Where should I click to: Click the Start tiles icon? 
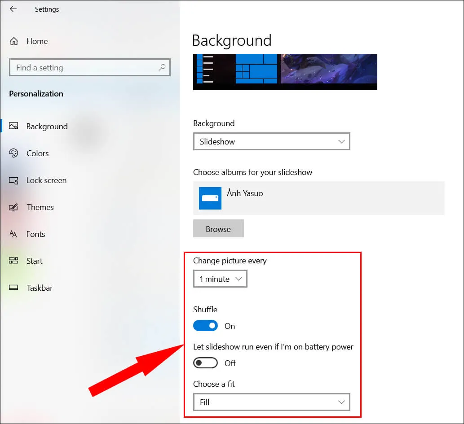pos(13,261)
